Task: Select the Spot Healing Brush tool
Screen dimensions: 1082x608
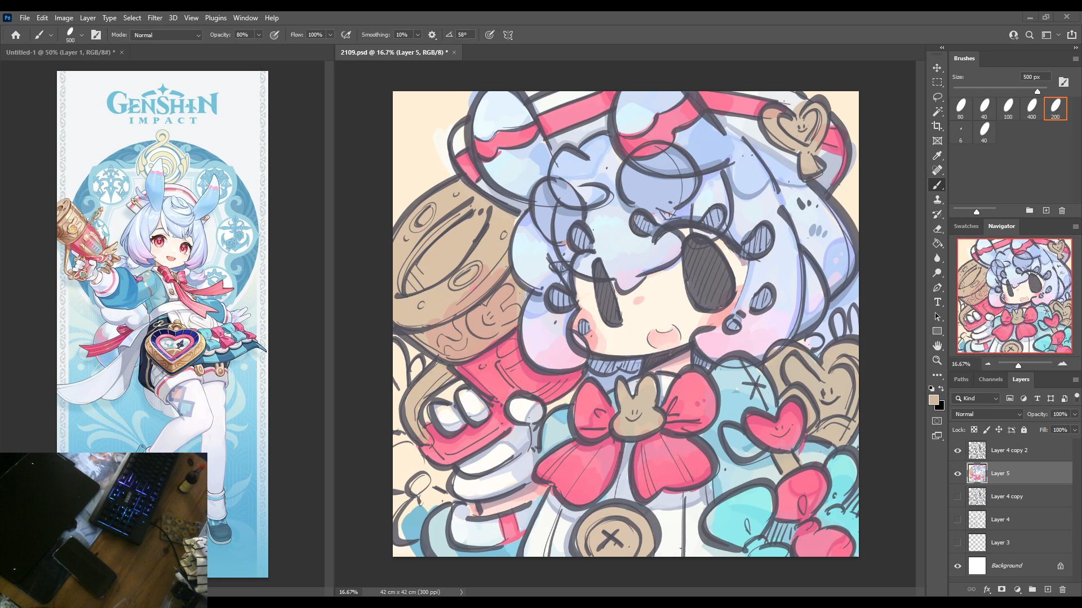Action: coord(937,170)
